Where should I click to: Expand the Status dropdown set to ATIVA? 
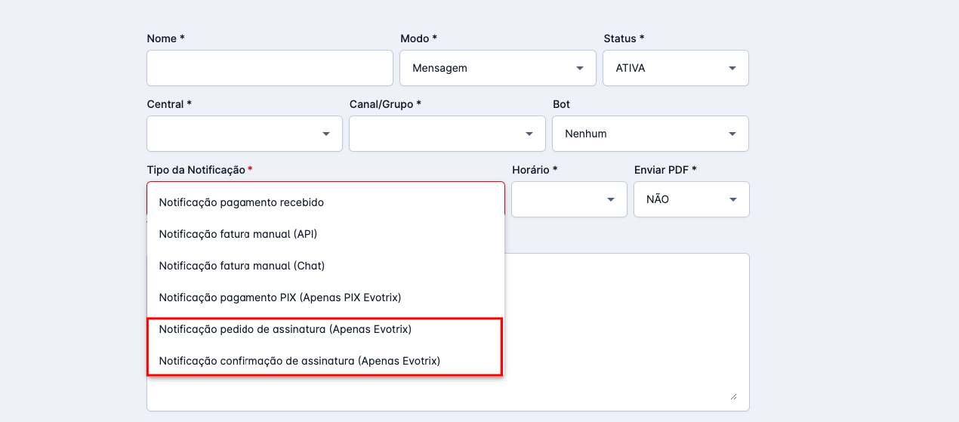(675, 68)
